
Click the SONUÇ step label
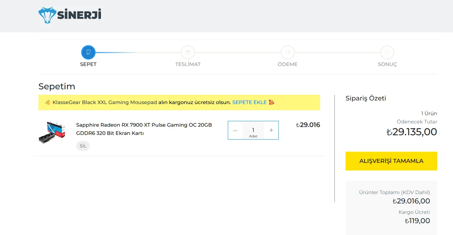coord(387,65)
